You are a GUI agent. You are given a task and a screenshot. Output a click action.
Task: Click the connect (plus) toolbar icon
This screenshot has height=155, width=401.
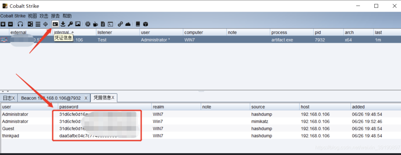tap(3, 24)
